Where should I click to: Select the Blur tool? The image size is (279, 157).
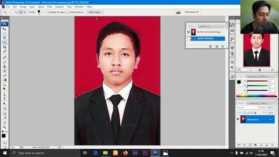(4, 84)
